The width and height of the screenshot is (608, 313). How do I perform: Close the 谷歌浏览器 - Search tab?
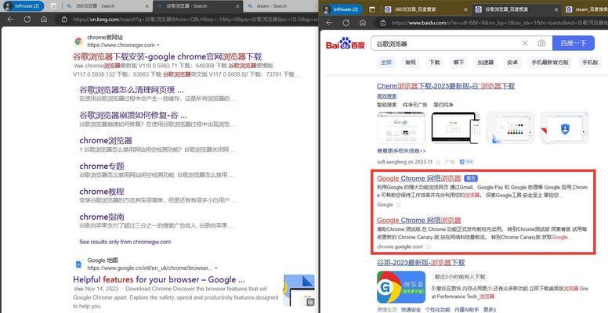237,6
